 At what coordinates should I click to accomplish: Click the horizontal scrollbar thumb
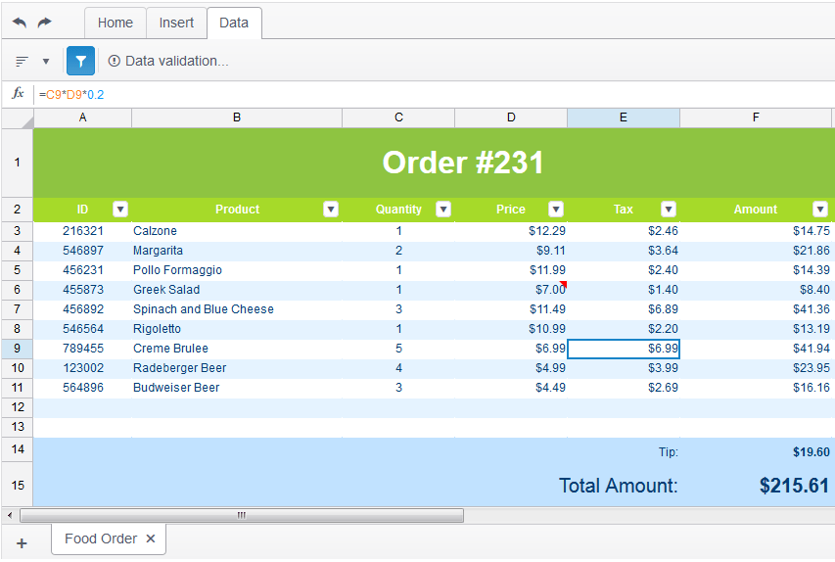(x=242, y=515)
